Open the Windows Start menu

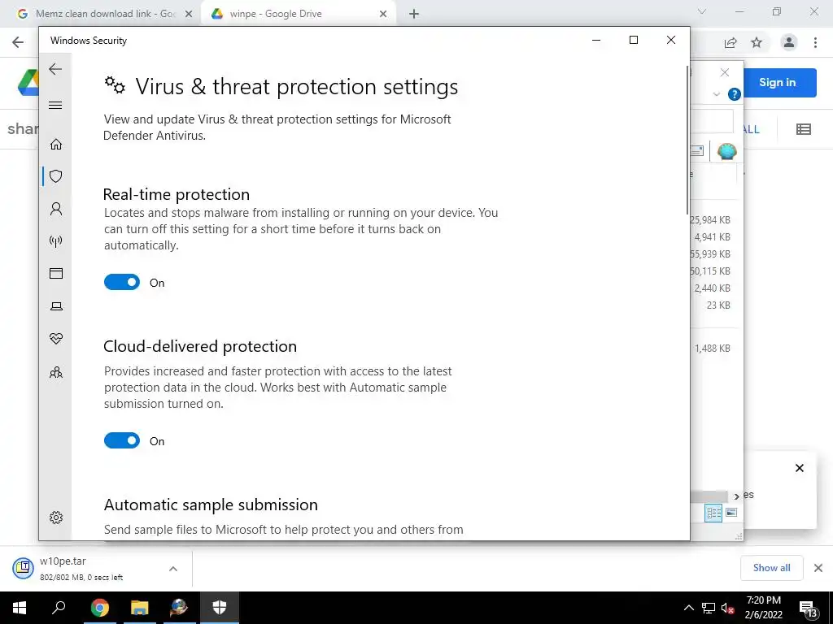[x=20, y=608]
